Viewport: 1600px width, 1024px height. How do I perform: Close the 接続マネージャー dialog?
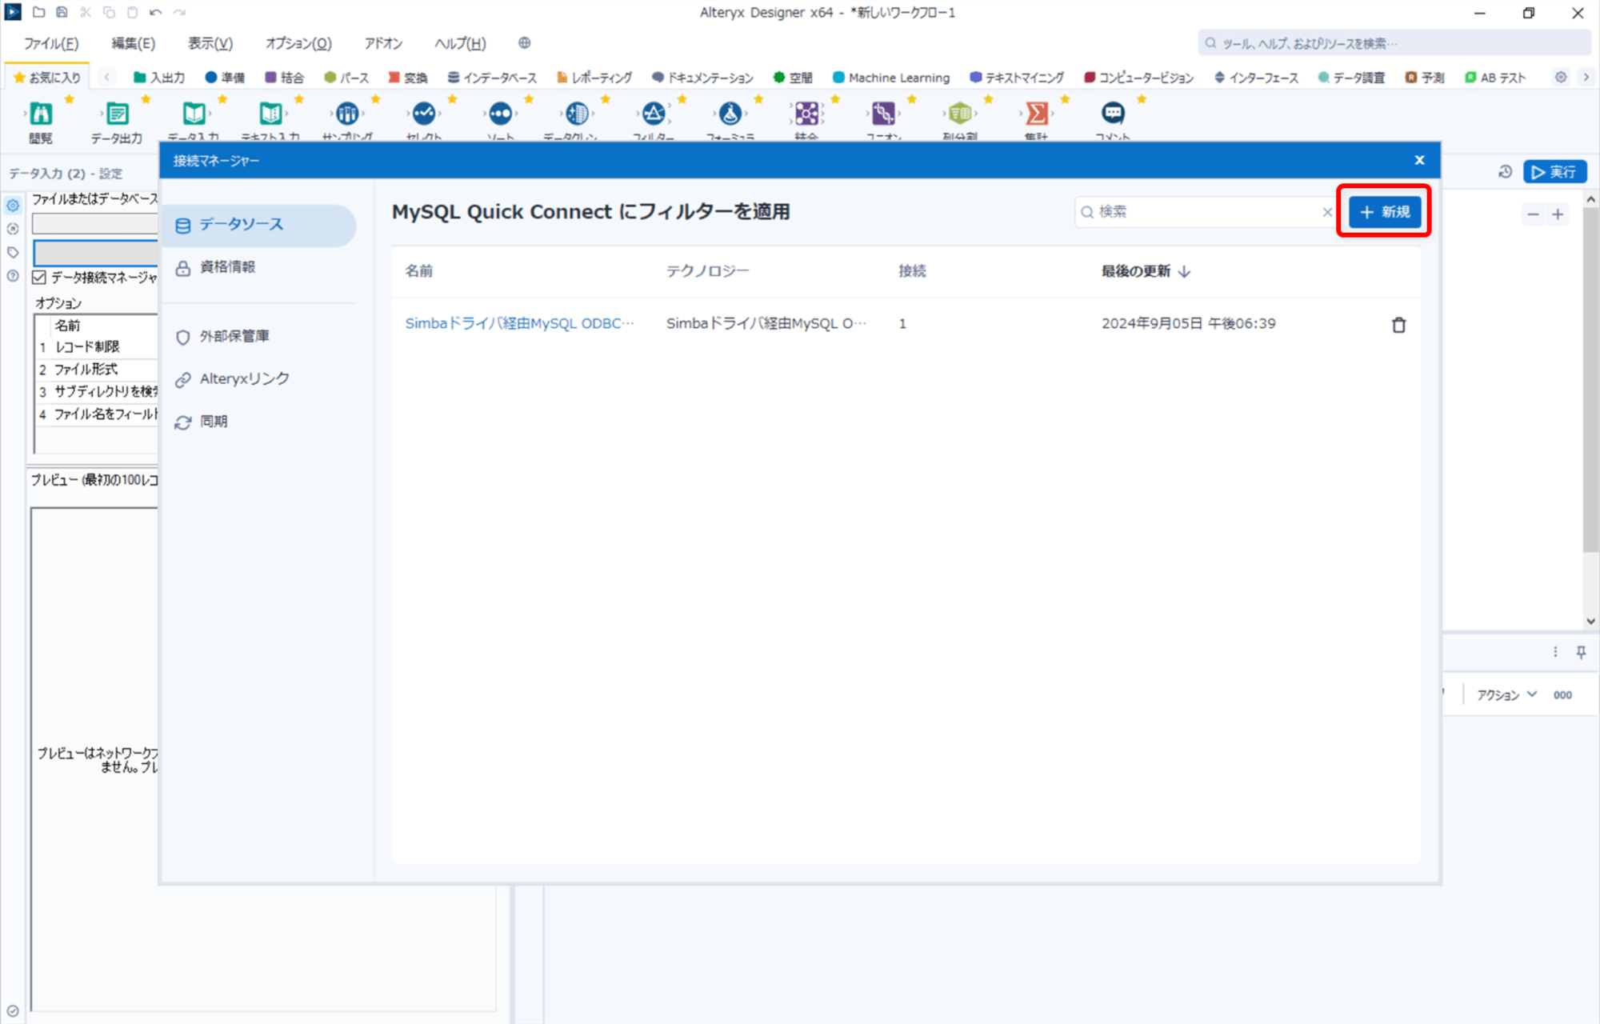(x=1419, y=160)
